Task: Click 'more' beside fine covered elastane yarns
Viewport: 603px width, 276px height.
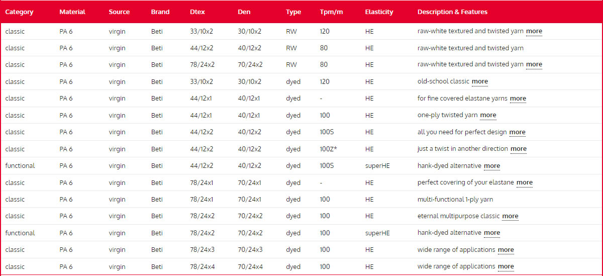Action: coord(518,99)
